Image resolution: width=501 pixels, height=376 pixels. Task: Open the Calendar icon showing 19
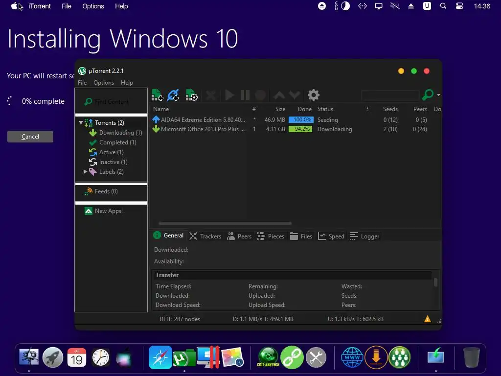[77, 357]
